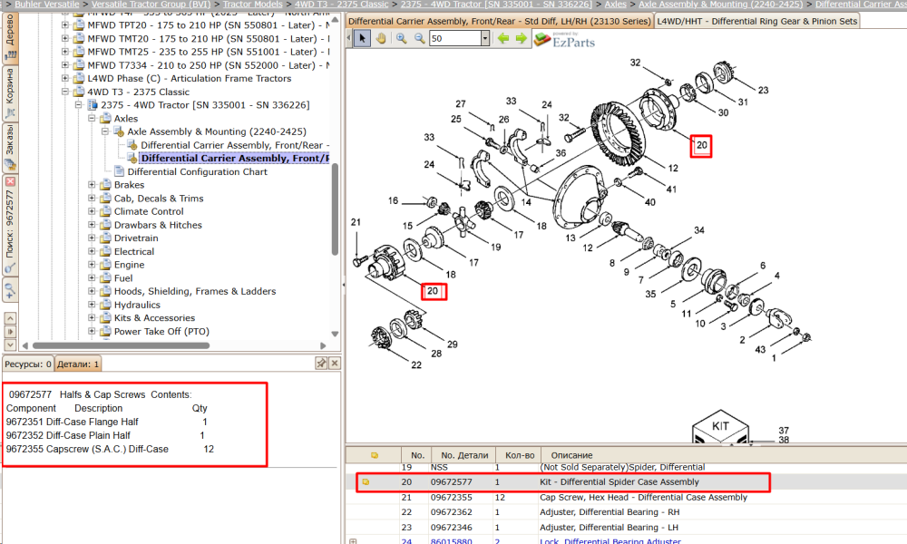Click the EzParts logo
This screenshot has height=544, width=907.
[x=564, y=40]
